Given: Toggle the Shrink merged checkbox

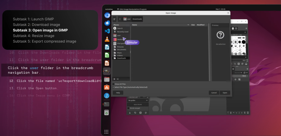Looking at the screenshot, I should point(128,108).
